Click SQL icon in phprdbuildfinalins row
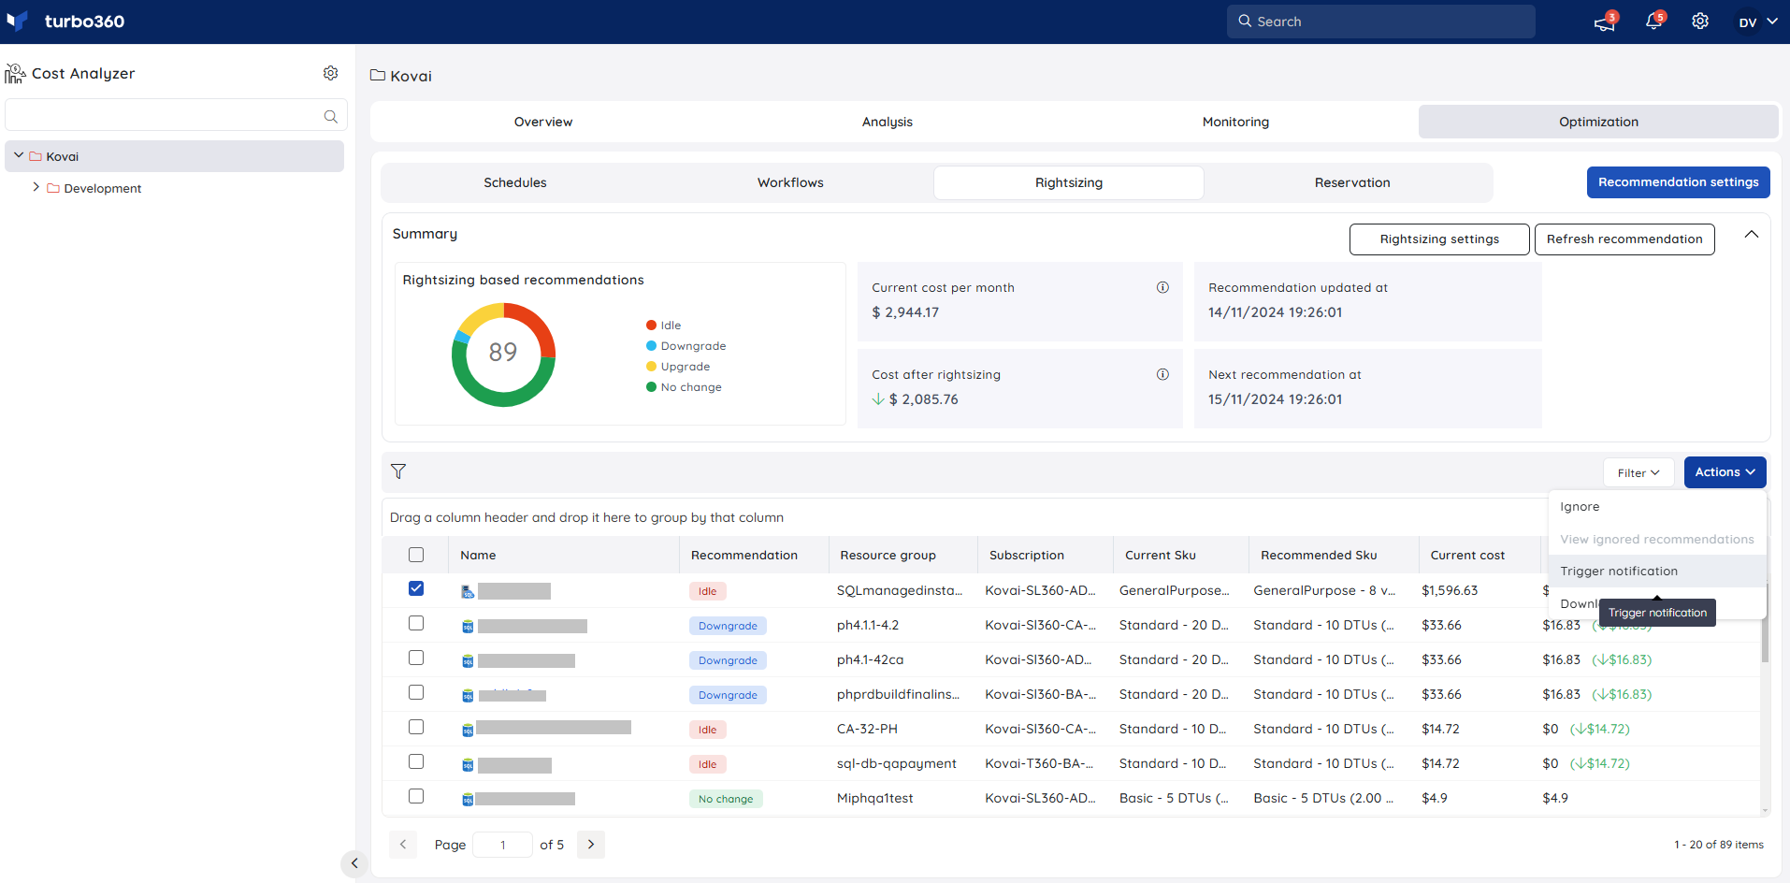Image resolution: width=1790 pixels, height=883 pixels. (x=468, y=695)
